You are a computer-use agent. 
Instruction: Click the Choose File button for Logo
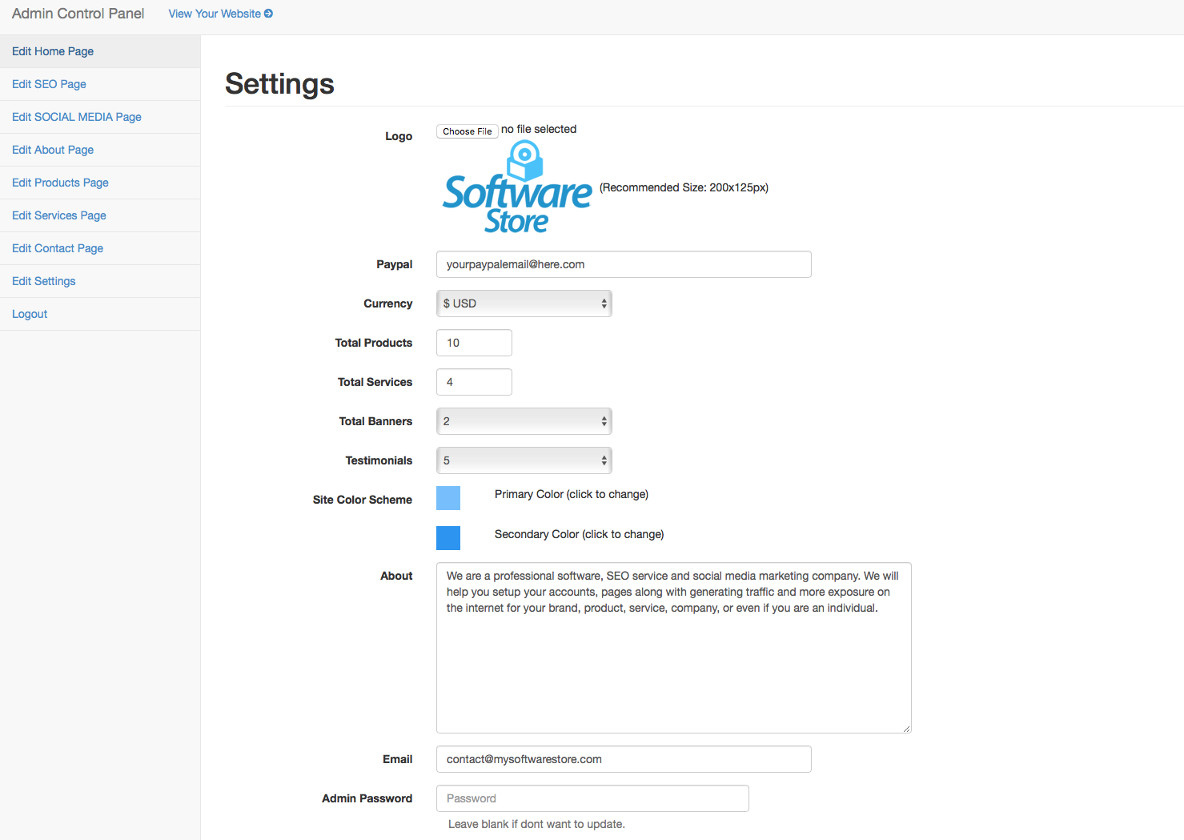point(468,131)
